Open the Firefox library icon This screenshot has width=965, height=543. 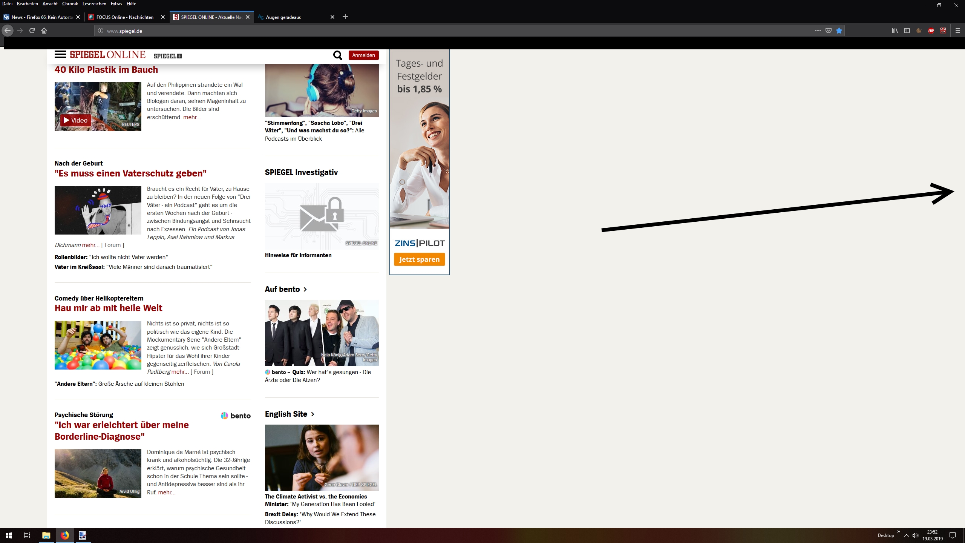pyautogui.click(x=895, y=31)
